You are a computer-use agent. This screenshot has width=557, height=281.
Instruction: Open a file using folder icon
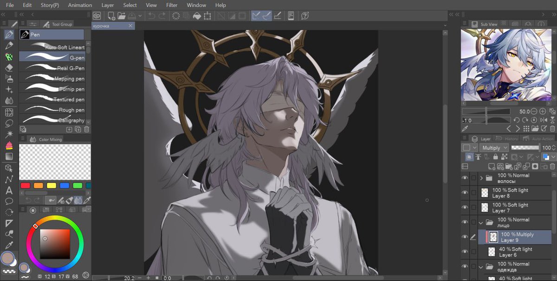point(121,16)
